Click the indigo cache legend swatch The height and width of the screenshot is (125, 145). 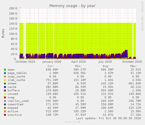click(5, 87)
